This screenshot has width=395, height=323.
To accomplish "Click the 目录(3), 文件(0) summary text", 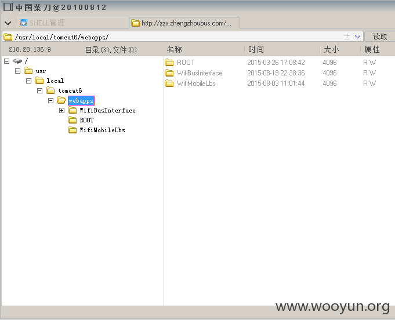I will coord(111,50).
